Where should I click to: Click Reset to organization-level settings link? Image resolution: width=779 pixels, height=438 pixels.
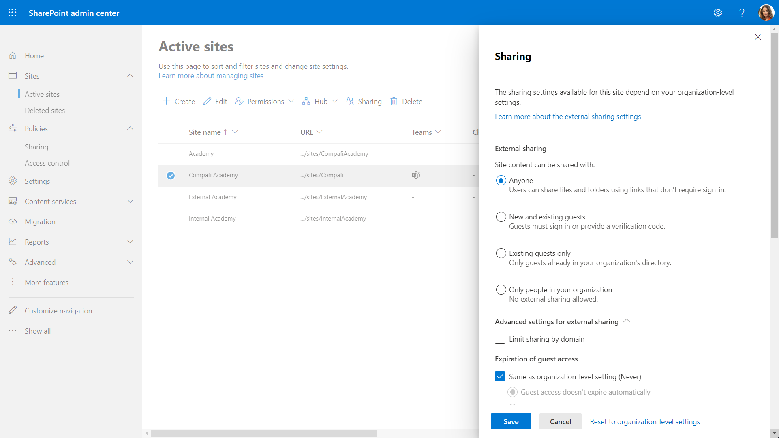click(x=644, y=422)
